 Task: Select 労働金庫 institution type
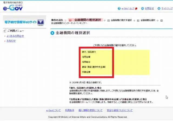tap(86, 72)
